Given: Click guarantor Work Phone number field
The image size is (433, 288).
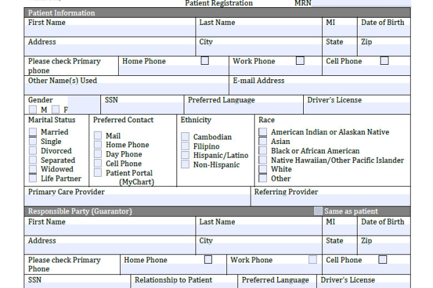Looking at the screenshot, I should [x=274, y=269].
